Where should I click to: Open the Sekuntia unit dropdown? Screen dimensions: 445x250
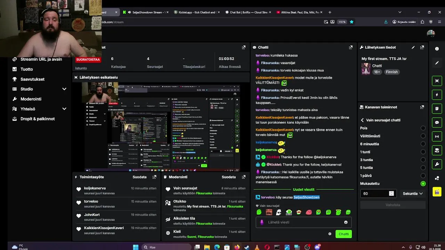click(413, 194)
